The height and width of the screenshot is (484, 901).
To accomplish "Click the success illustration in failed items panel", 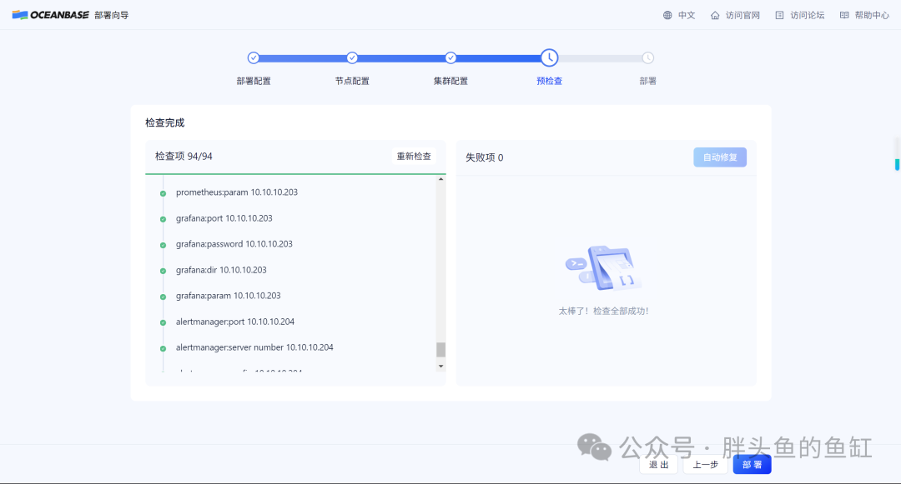I will pyautogui.click(x=603, y=267).
